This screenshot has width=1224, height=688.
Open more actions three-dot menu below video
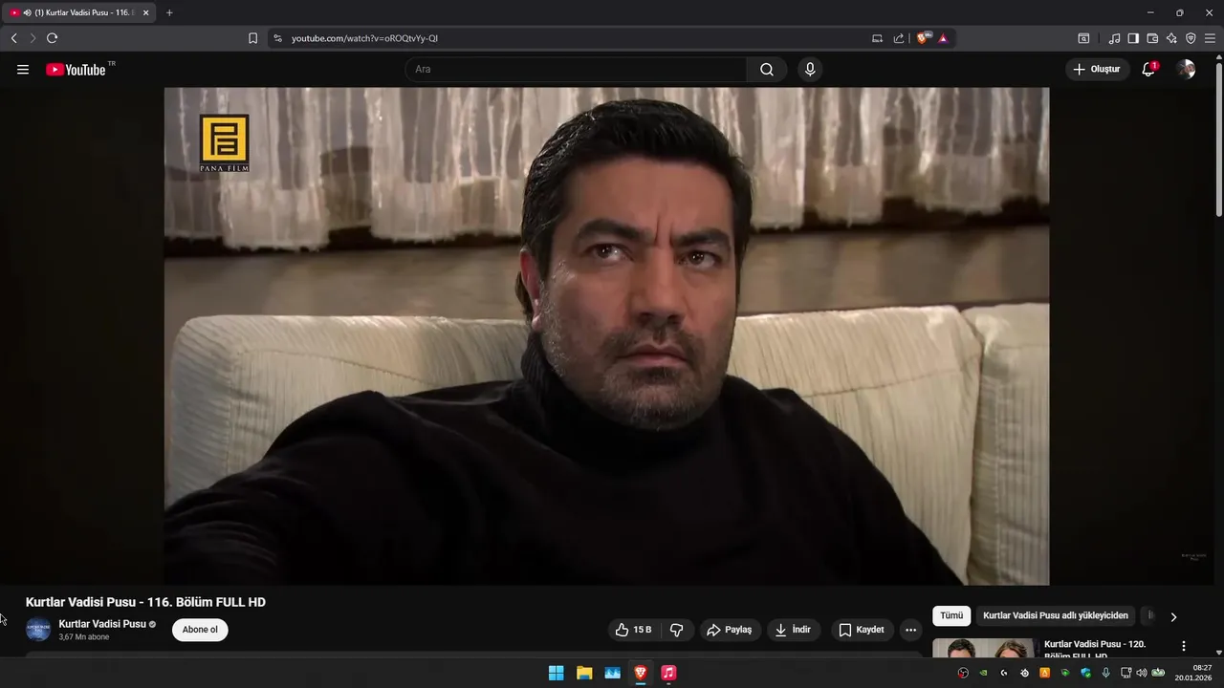910,630
